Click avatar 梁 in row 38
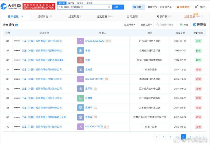This screenshot has width=210, height=145. [81, 108]
